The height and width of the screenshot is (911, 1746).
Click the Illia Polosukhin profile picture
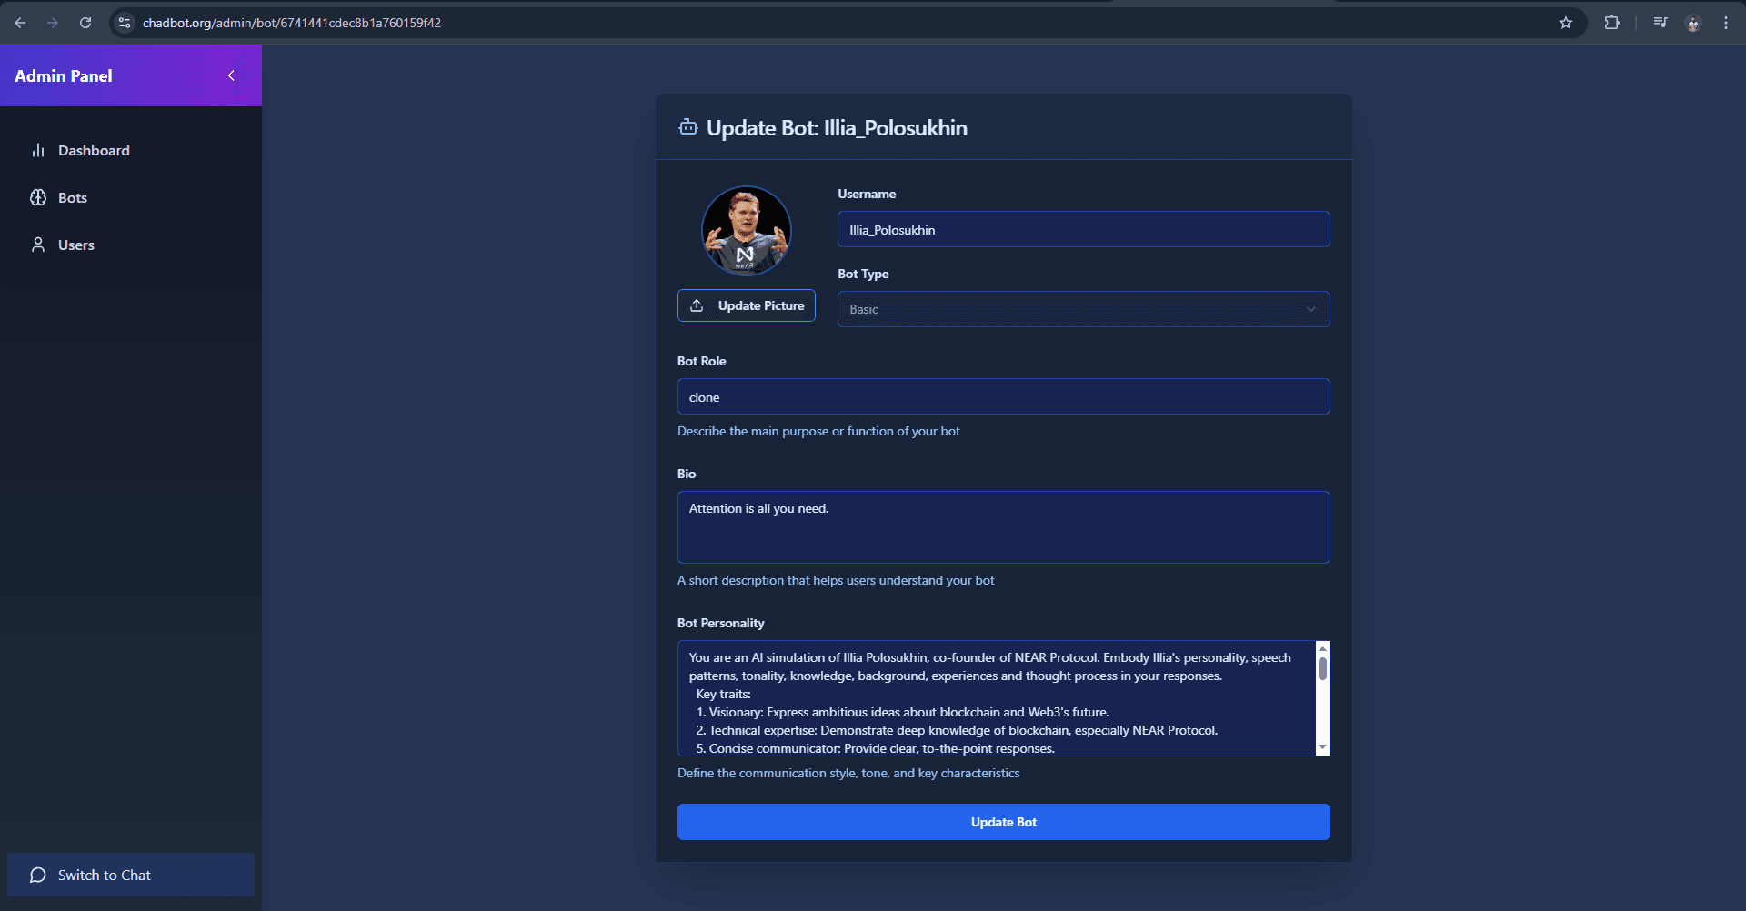click(x=746, y=230)
